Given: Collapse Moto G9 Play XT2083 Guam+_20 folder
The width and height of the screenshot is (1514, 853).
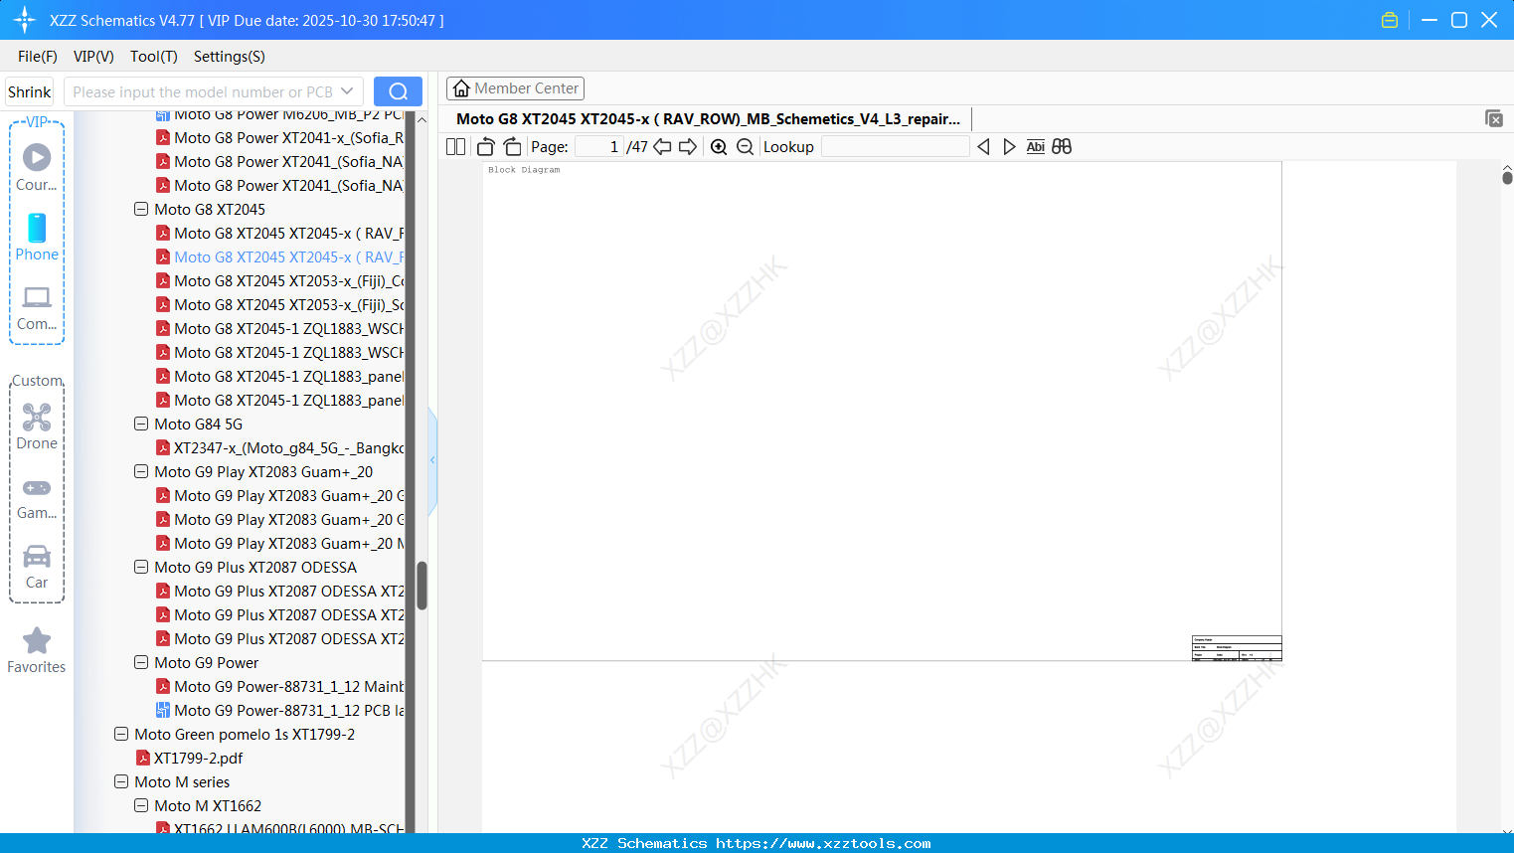Looking at the screenshot, I should (141, 472).
